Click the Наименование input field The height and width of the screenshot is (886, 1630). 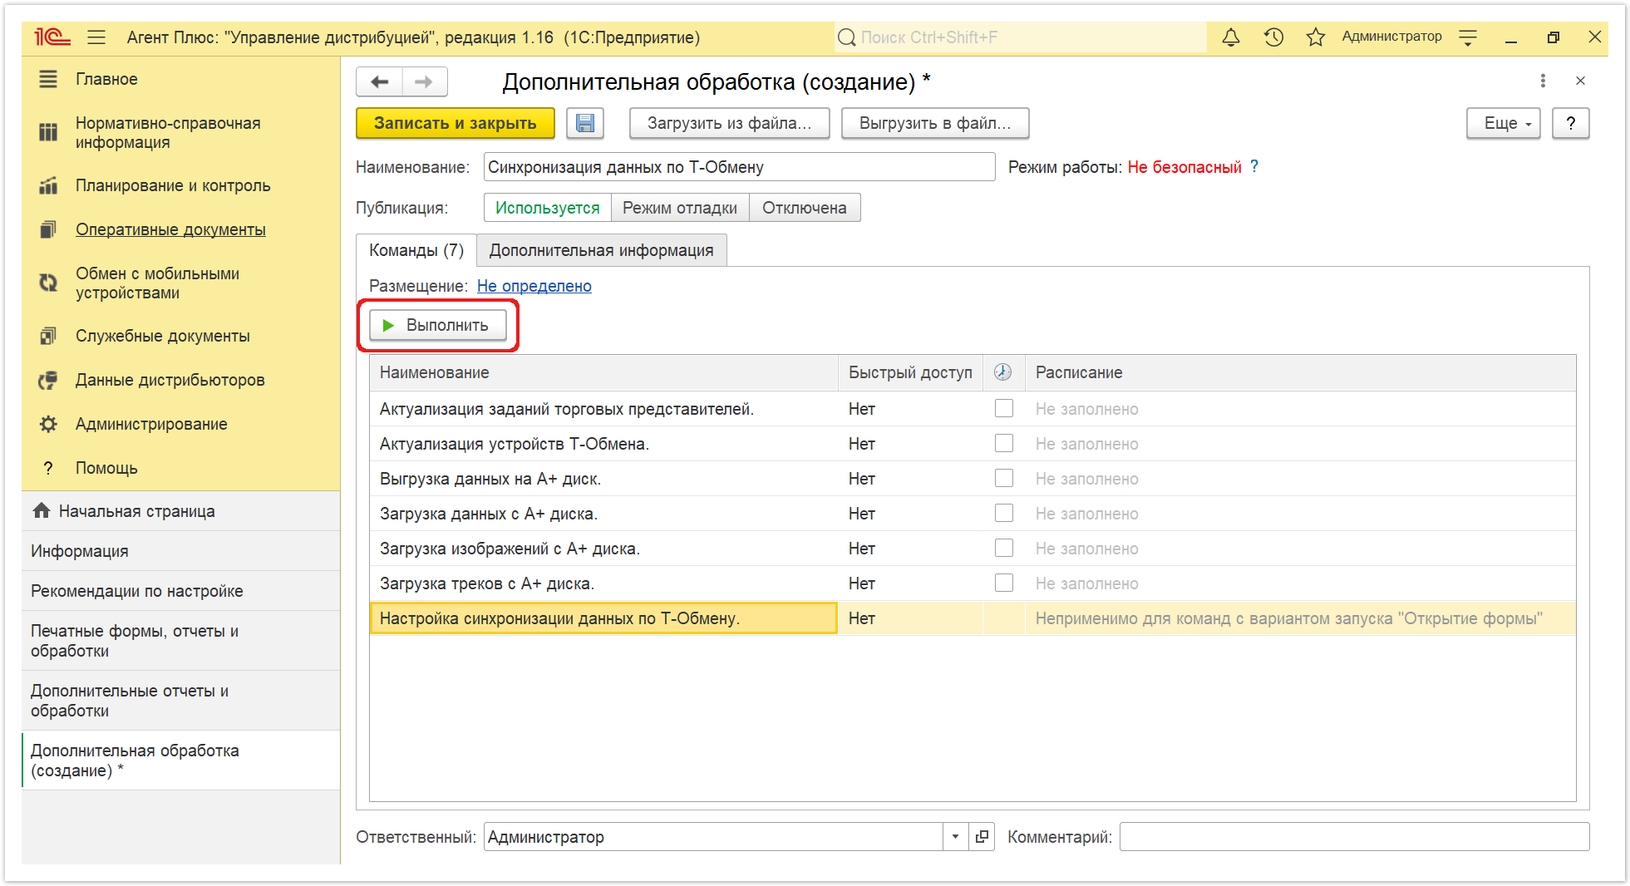739,166
